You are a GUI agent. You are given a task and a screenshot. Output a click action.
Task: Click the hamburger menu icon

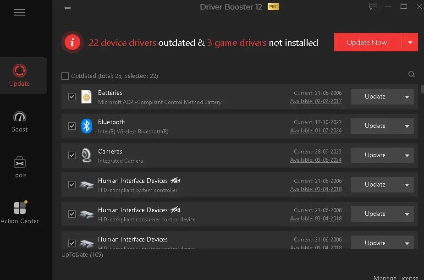pos(20,12)
